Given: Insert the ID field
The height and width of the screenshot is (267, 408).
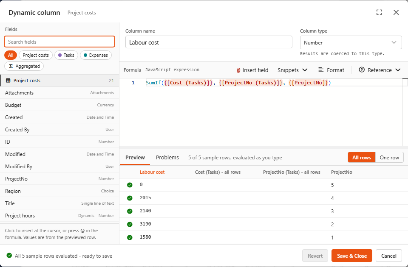Looking at the screenshot, I should click(x=59, y=142).
